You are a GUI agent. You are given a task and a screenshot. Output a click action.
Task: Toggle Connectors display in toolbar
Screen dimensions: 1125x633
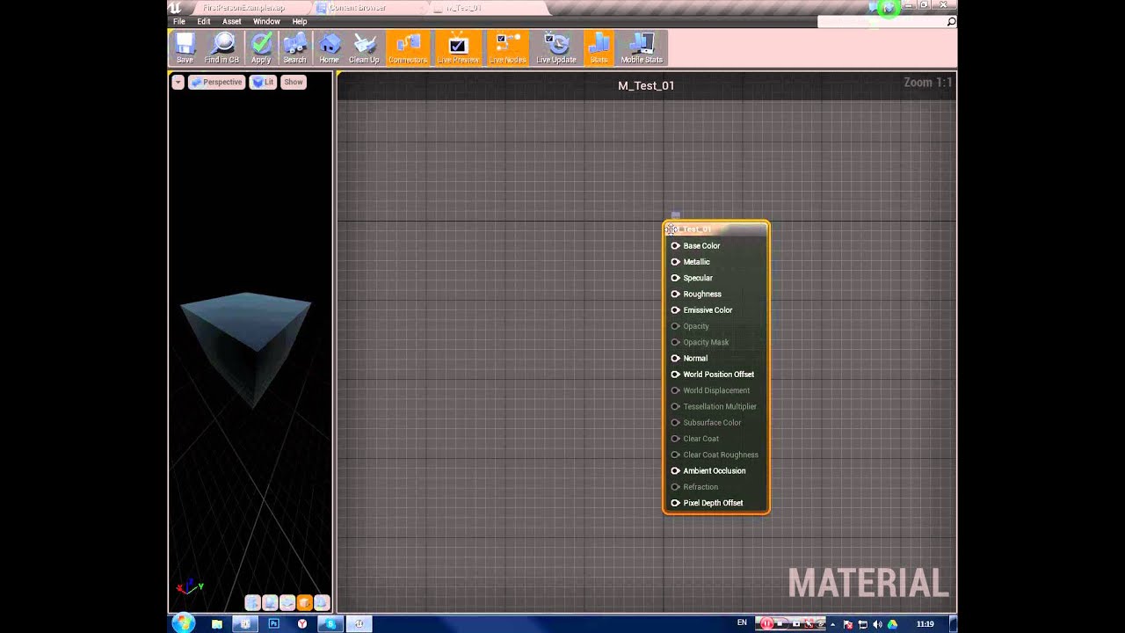408,47
